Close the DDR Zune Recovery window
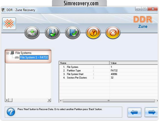Screen dimensions: 159x121 [x=153, y=9]
